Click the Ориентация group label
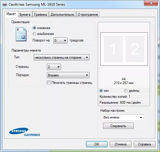Image resolution: width=160 pixels, height=152 pixels. click(20, 22)
